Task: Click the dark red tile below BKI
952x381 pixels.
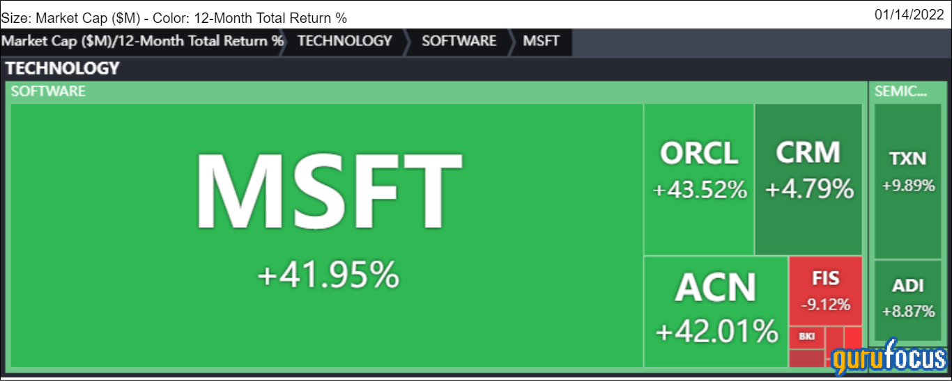Action: coord(807,358)
